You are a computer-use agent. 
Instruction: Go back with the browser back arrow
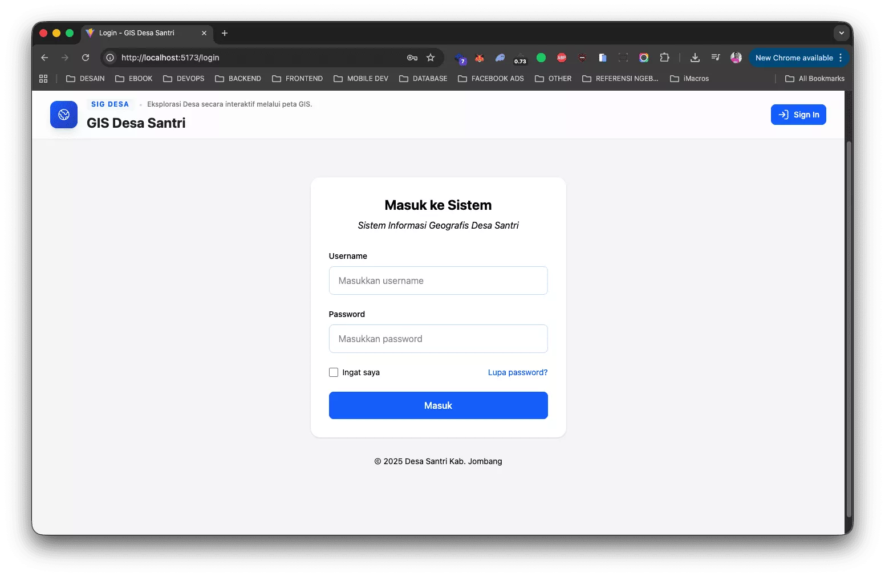[44, 58]
